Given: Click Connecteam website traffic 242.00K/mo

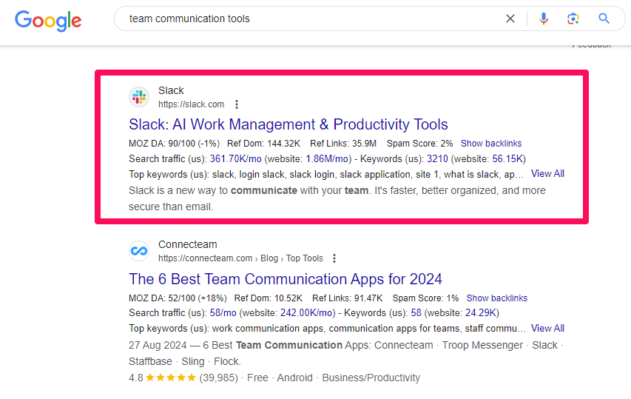Looking at the screenshot, I should (307, 313).
